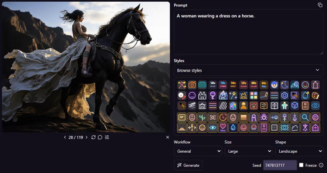Select the pink heart Mom style icon
This screenshot has width=327, height=173.
pyautogui.click(x=223, y=128)
